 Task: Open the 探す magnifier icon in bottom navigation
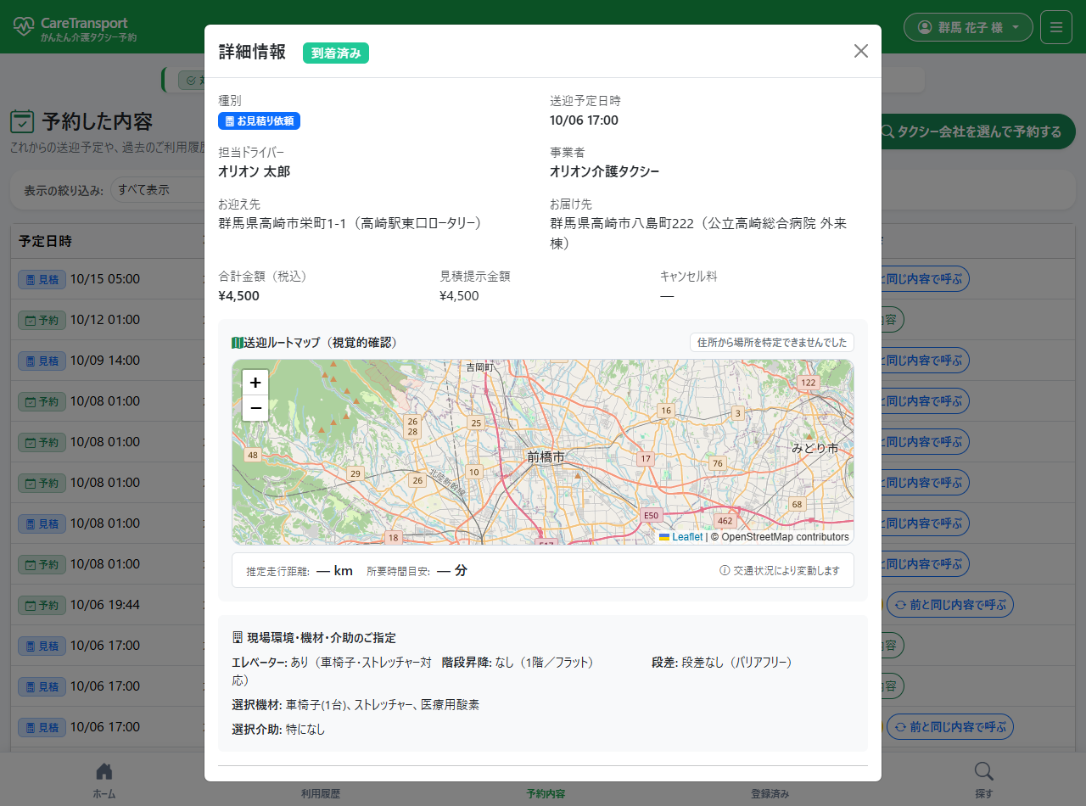point(984,771)
